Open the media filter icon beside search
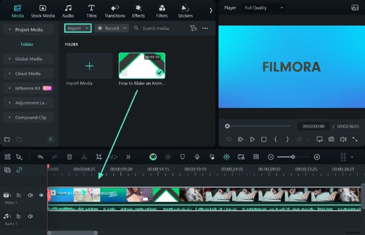Screen dimensions: 365x235 tap(193, 28)
